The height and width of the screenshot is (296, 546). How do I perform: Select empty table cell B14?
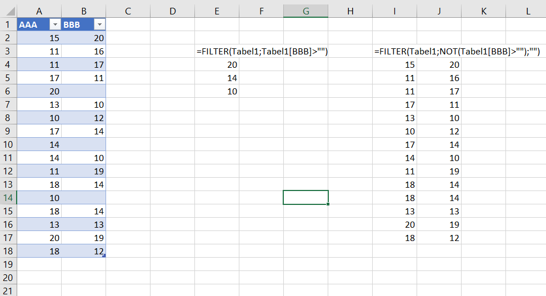point(83,198)
